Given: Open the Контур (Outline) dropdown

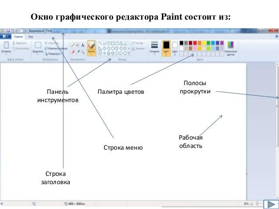Looking at the screenshot, I should point(138,43).
